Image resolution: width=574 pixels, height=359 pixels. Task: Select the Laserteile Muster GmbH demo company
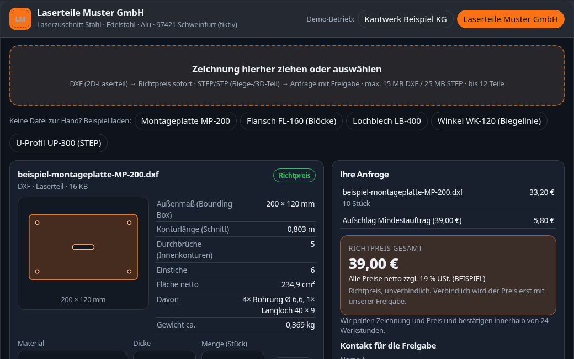click(x=511, y=19)
